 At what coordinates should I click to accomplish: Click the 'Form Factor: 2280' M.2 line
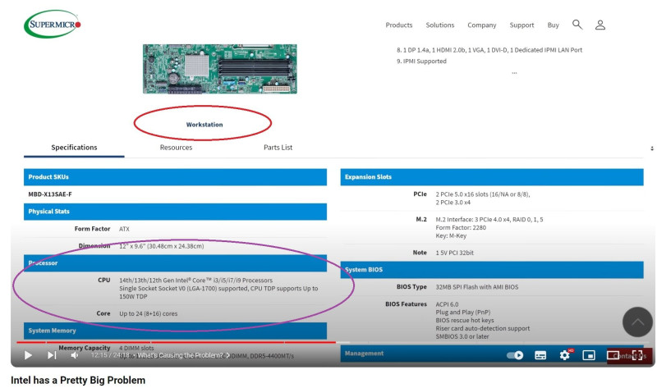pyautogui.click(x=461, y=228)
